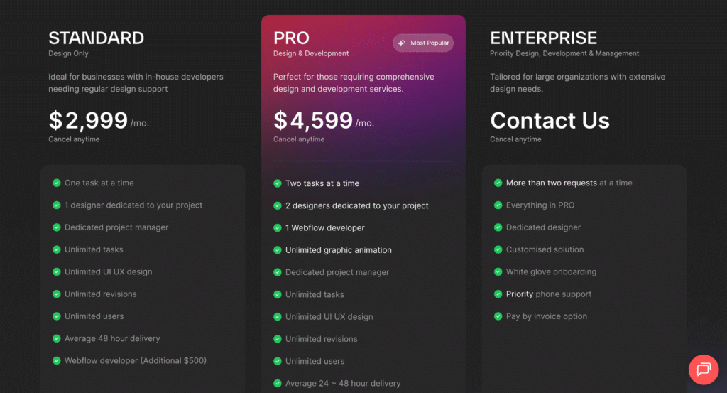Click the Contact Us heading
Image resolution: width=727 pixels, height=393 pixels.
[550, 120]
